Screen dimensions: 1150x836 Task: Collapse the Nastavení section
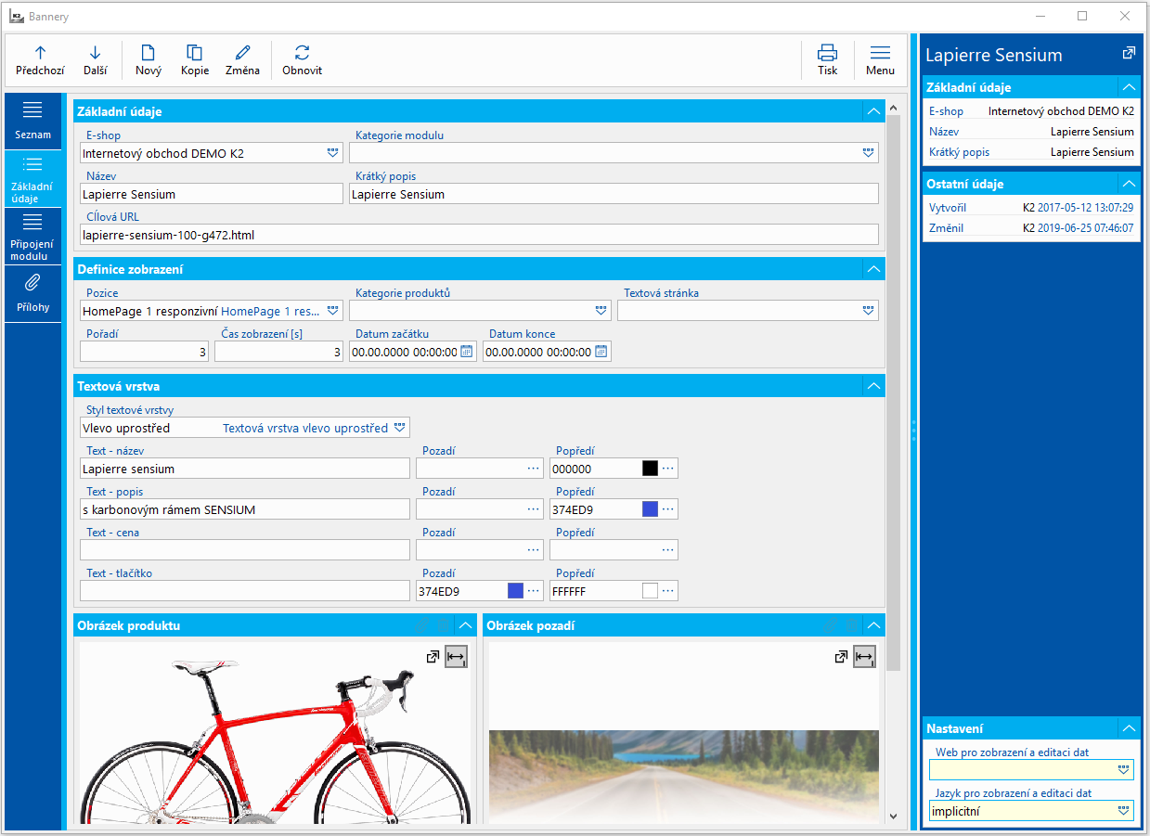(1128, 729)
